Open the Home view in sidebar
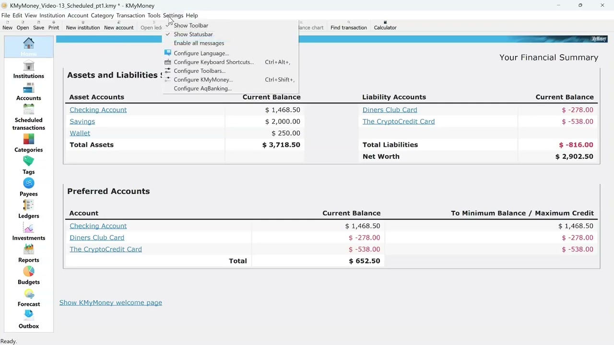This screenshot has width=614, height=345. tap(29, 47)
